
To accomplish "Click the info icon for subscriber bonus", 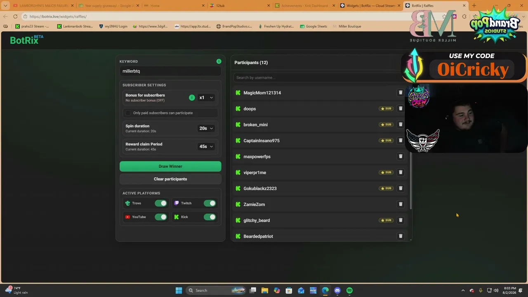I will tap(192, 98).
